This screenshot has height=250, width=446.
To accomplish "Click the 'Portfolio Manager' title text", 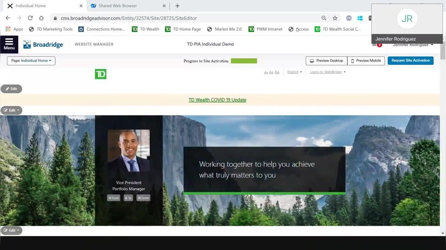I will [x=129, y=189].
